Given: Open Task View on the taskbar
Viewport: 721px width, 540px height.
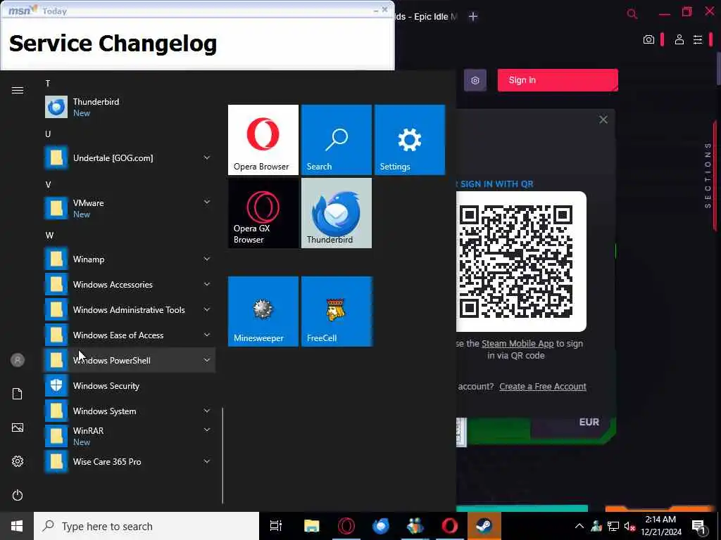Looking at the screenshot, I should pos(276,526).
